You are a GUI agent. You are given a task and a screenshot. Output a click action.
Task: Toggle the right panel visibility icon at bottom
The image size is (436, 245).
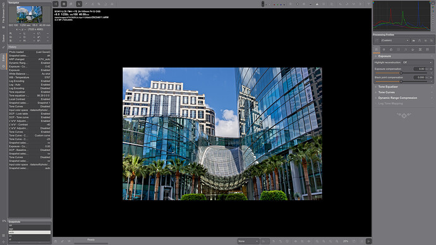(x=368, y=241)
